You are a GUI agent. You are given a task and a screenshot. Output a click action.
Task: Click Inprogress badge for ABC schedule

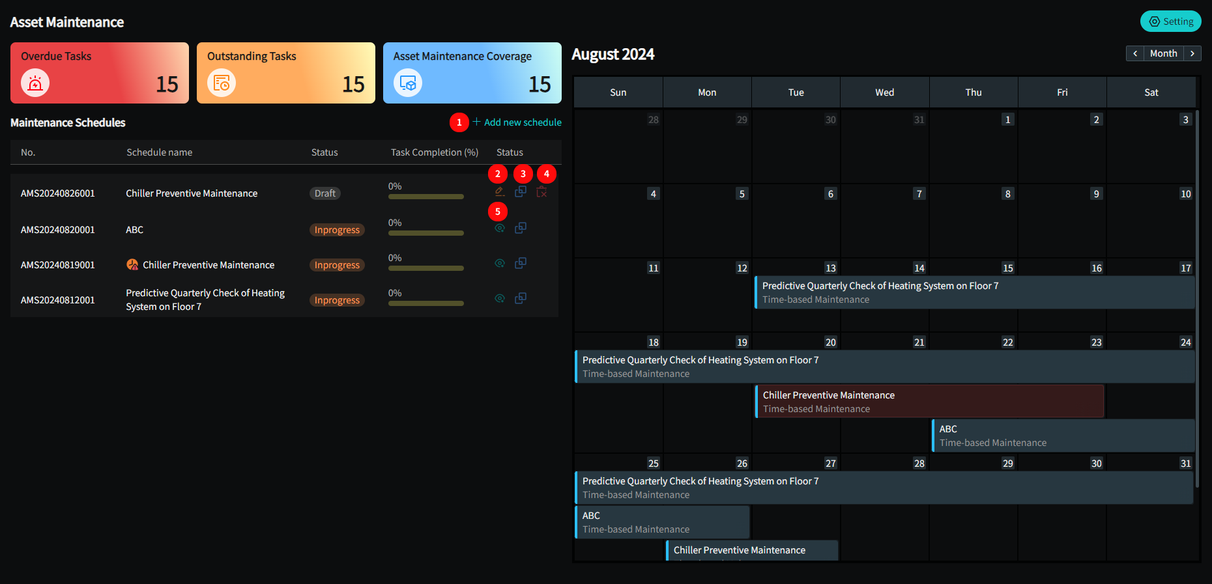(x=337, y=230)
